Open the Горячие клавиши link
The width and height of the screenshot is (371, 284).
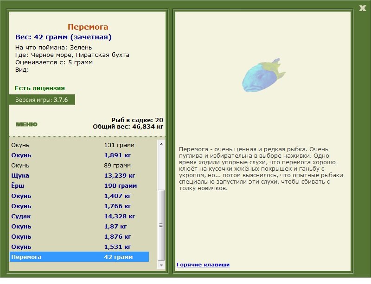[x=203, y=265]
